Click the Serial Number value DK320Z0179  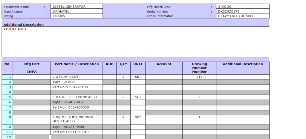tap(243, 11)
